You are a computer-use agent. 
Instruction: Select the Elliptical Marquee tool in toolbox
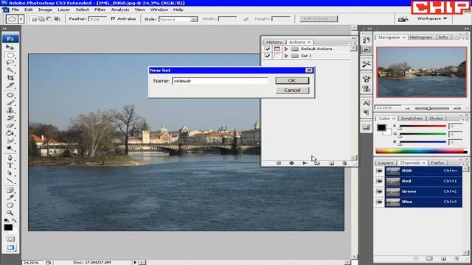pos(10,56)
